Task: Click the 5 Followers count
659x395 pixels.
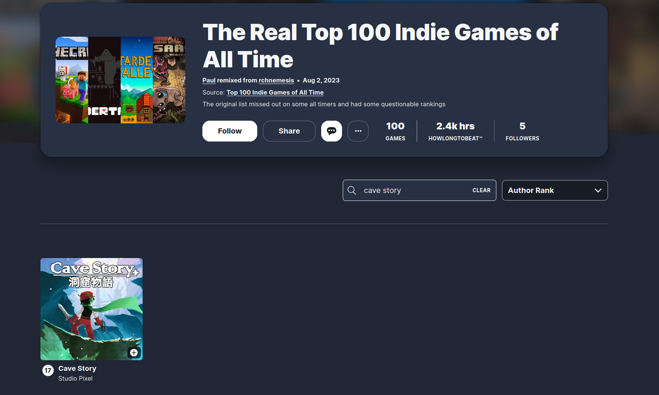Action: coord(522,131)
